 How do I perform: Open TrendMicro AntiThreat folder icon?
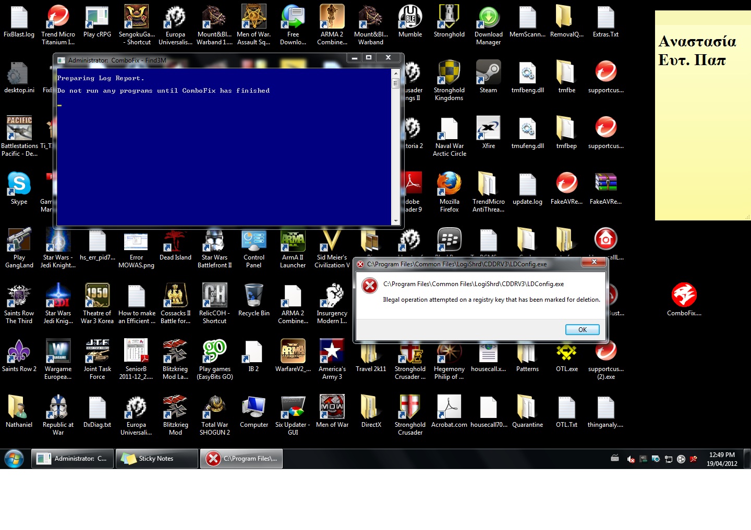point(489,192)
